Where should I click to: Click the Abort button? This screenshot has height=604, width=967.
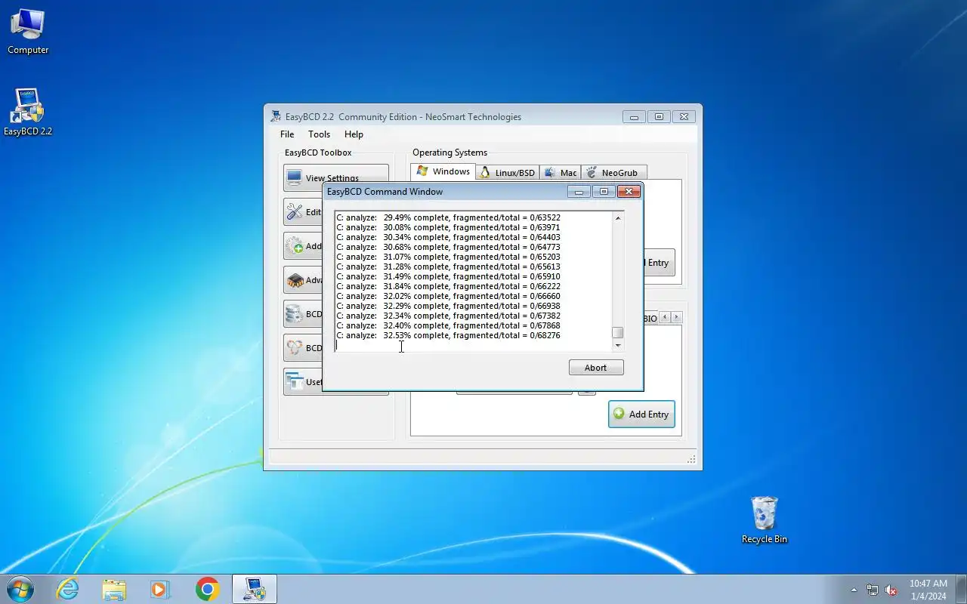pyautogui.click(x=596, y=368)
